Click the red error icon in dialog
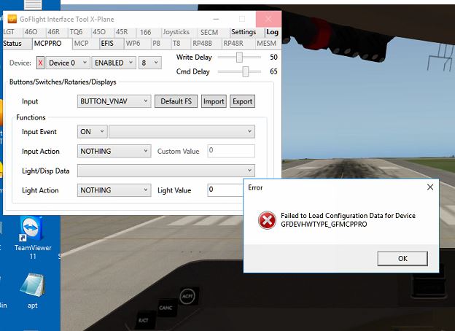 click(268, 221)
